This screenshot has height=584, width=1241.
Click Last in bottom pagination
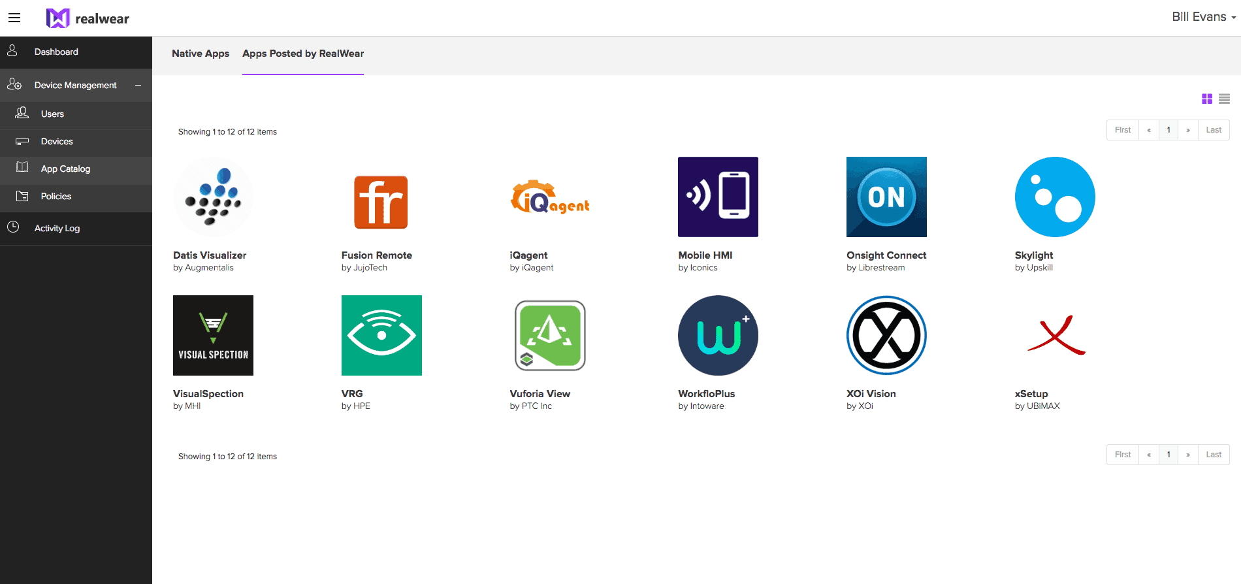(x=1214, y=455)
